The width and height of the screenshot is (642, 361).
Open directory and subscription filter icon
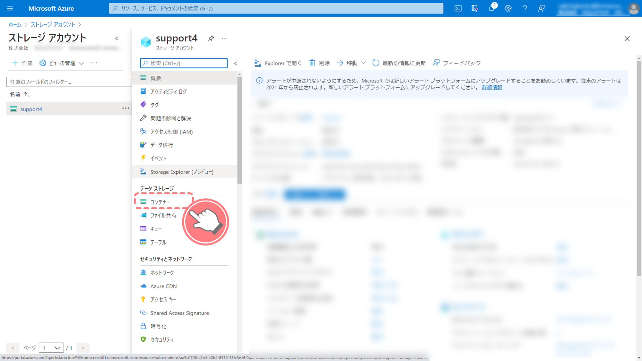[475, 8]
